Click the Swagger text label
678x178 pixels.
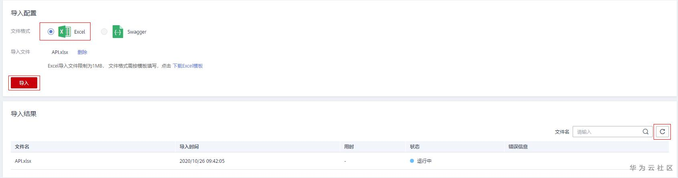point(137,32)
